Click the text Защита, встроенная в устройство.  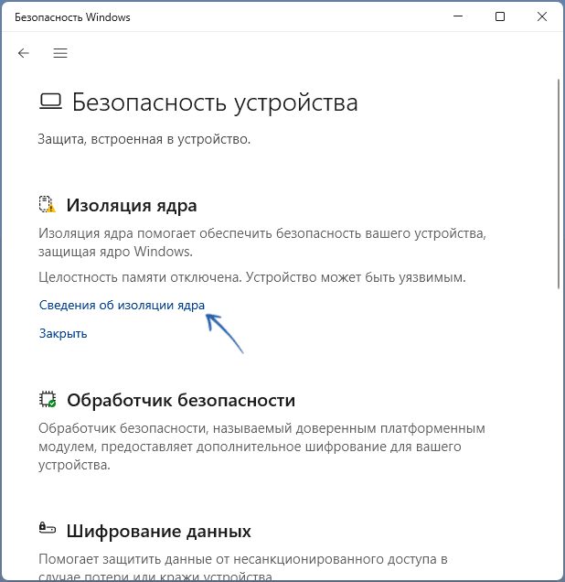click(144, 139)
